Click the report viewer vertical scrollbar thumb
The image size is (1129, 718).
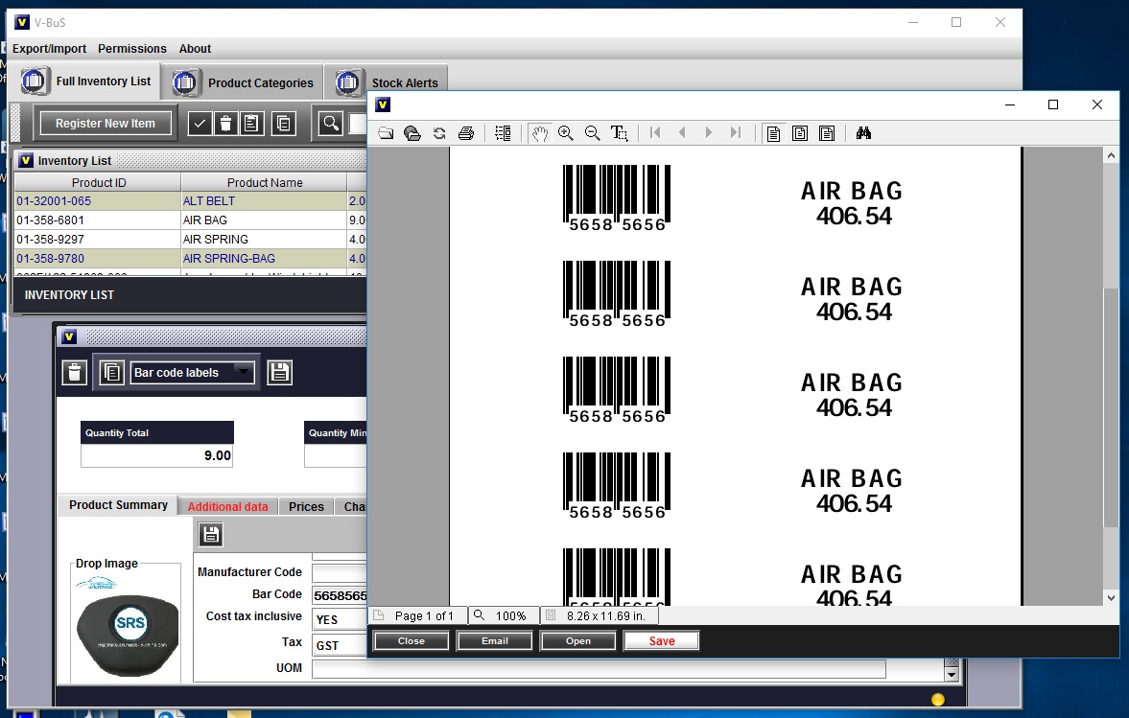pyautogui.click(x=1111, y=406)
